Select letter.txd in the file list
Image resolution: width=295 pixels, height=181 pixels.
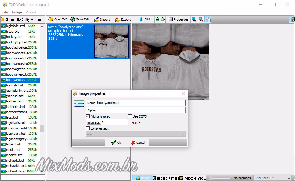coord(20,144)
